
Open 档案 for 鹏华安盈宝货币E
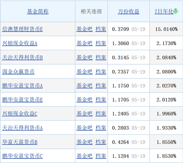(101, 100)
